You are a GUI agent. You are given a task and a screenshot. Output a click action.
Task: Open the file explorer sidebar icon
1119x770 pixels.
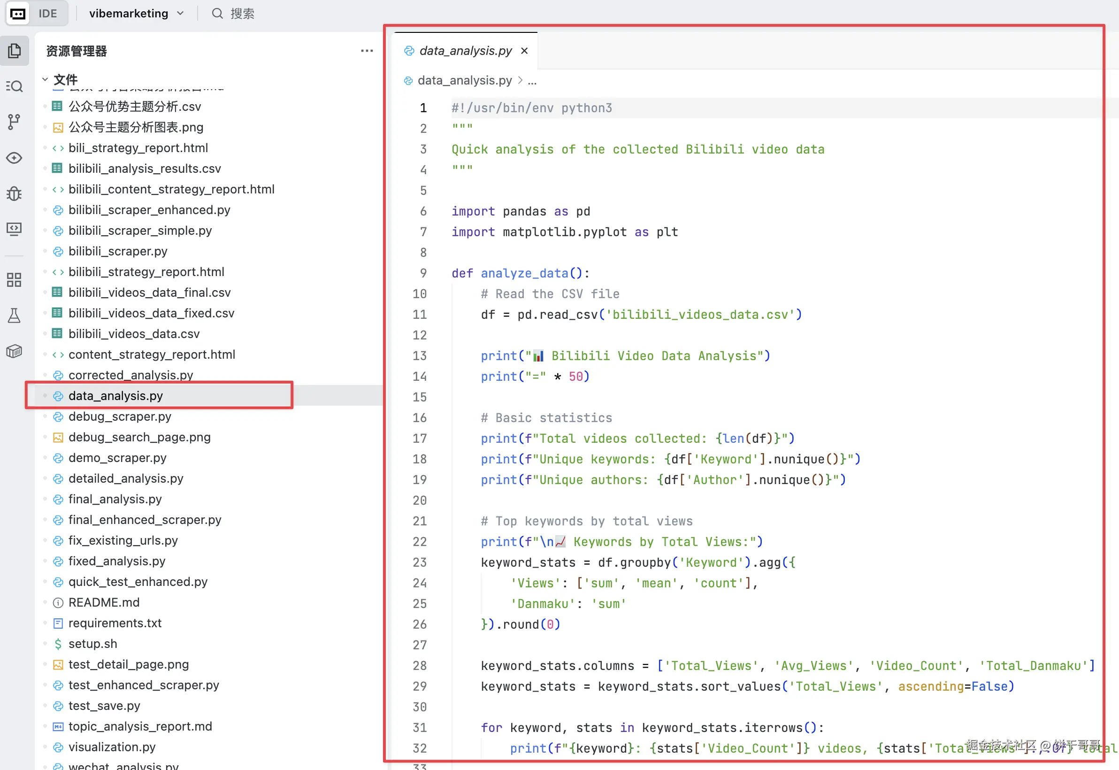point(15,51)
